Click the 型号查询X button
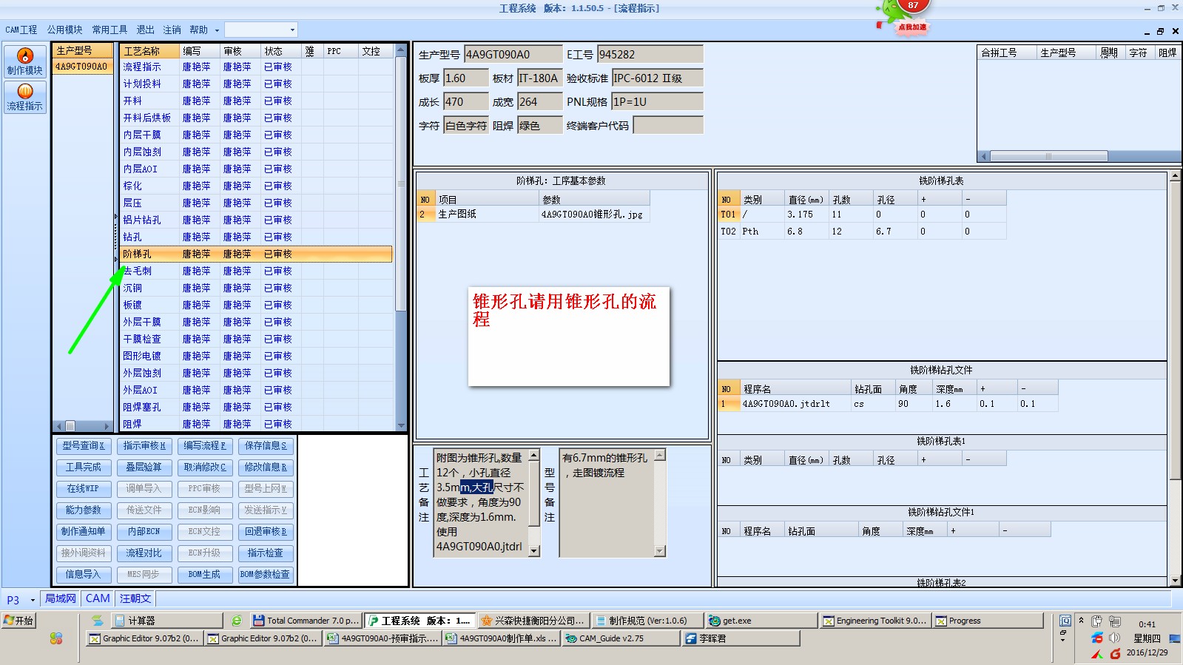The height and width of the screenshot is (665, 1183). (83, 446)
